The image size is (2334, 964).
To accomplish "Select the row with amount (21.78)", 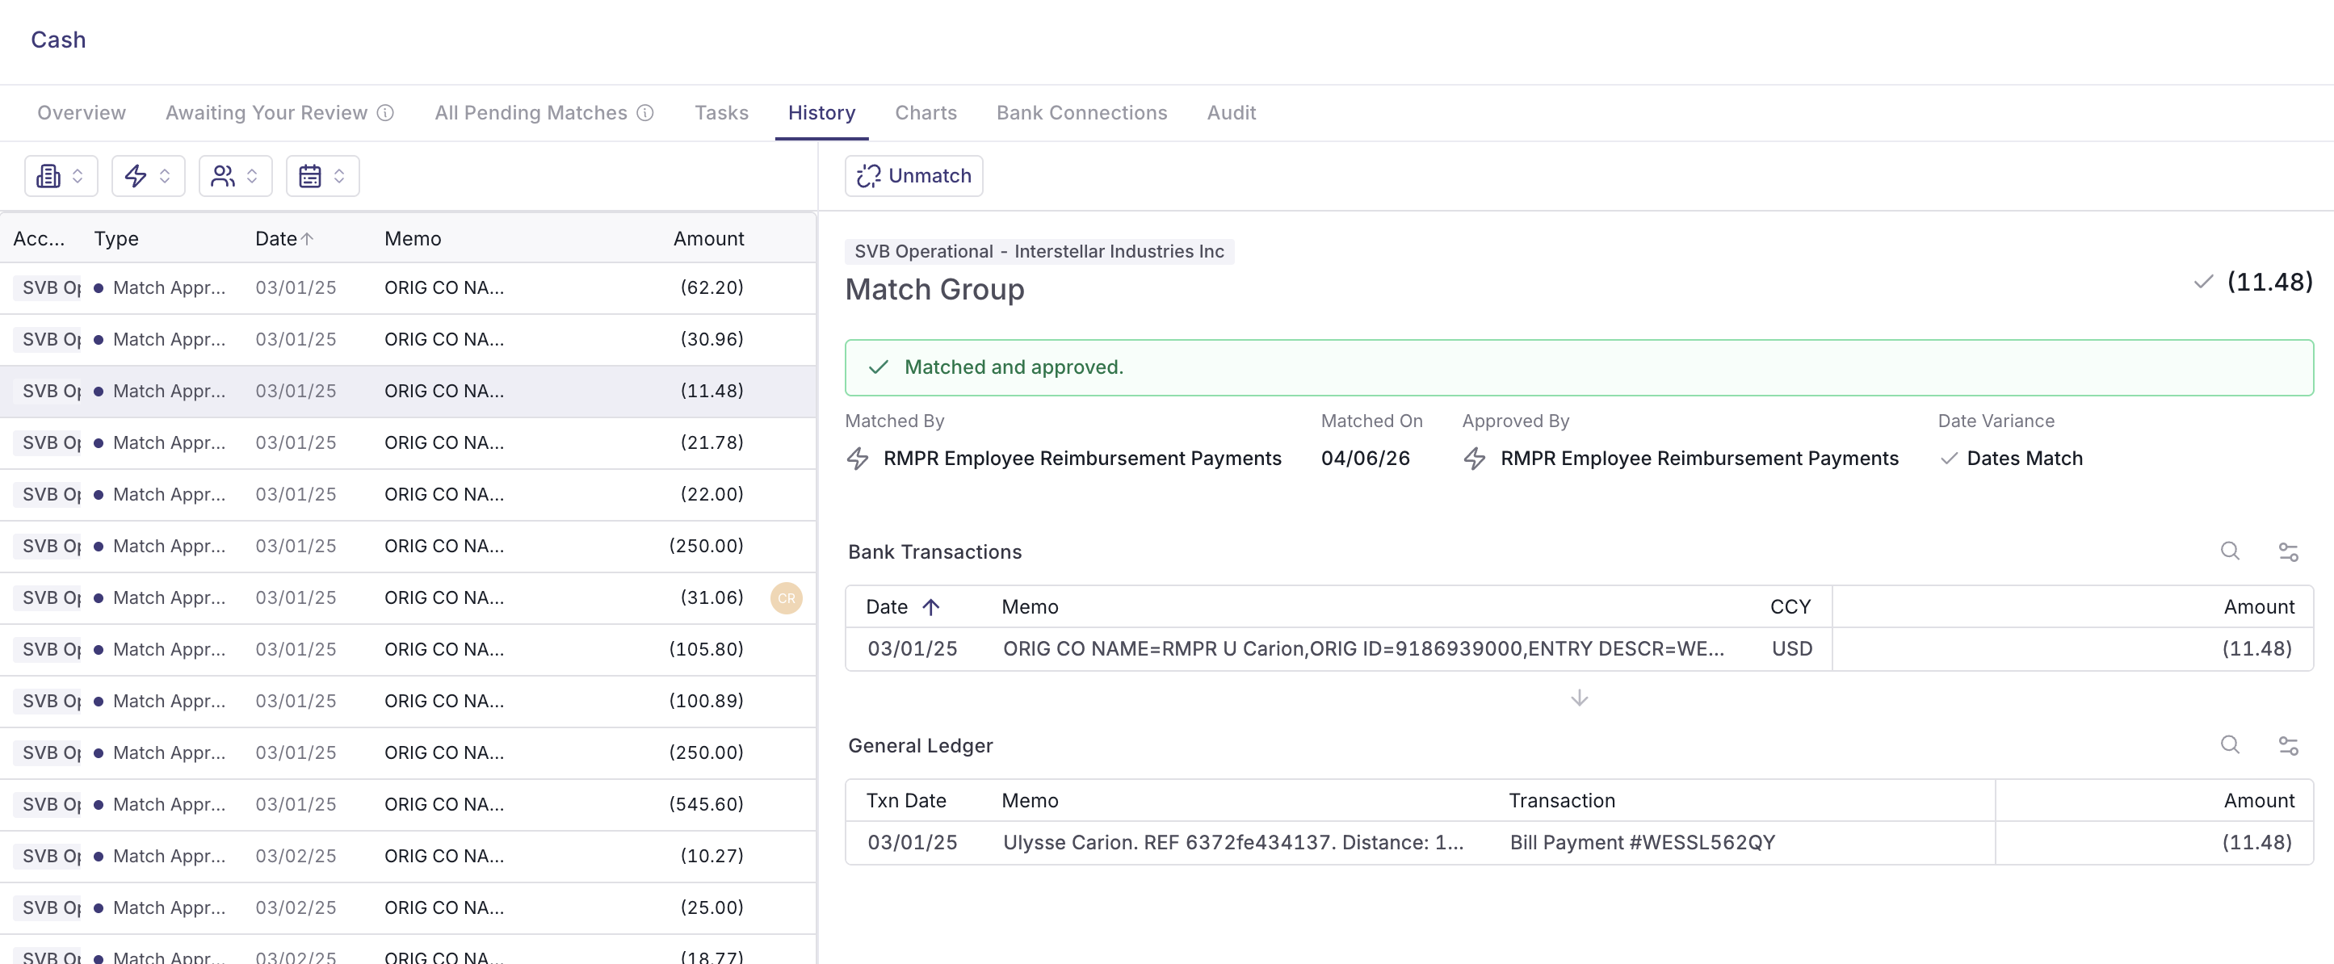I will coord(408,443).
